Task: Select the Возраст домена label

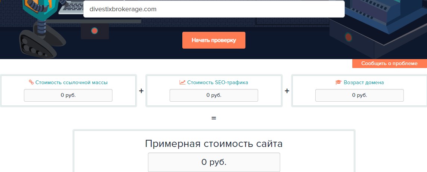Action: pos(363,82)
